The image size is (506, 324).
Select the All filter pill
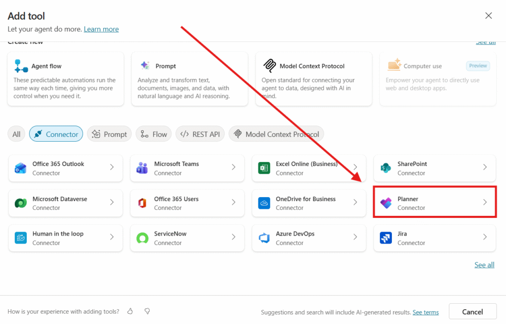point(16,134)
